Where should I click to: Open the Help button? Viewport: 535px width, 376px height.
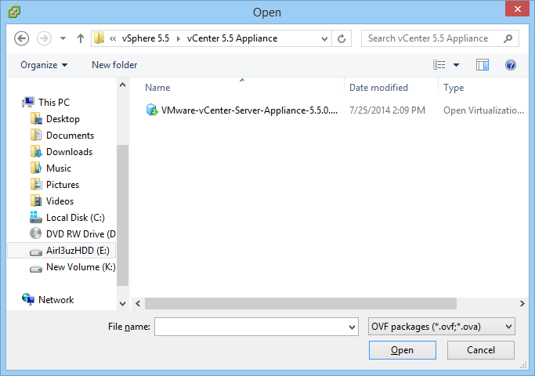[x=511, y=65]
